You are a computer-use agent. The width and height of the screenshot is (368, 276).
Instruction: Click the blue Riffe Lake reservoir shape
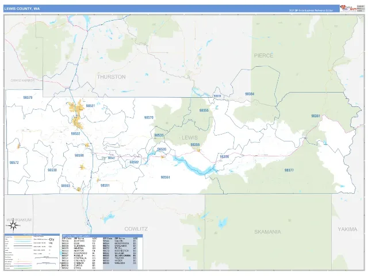195,166
